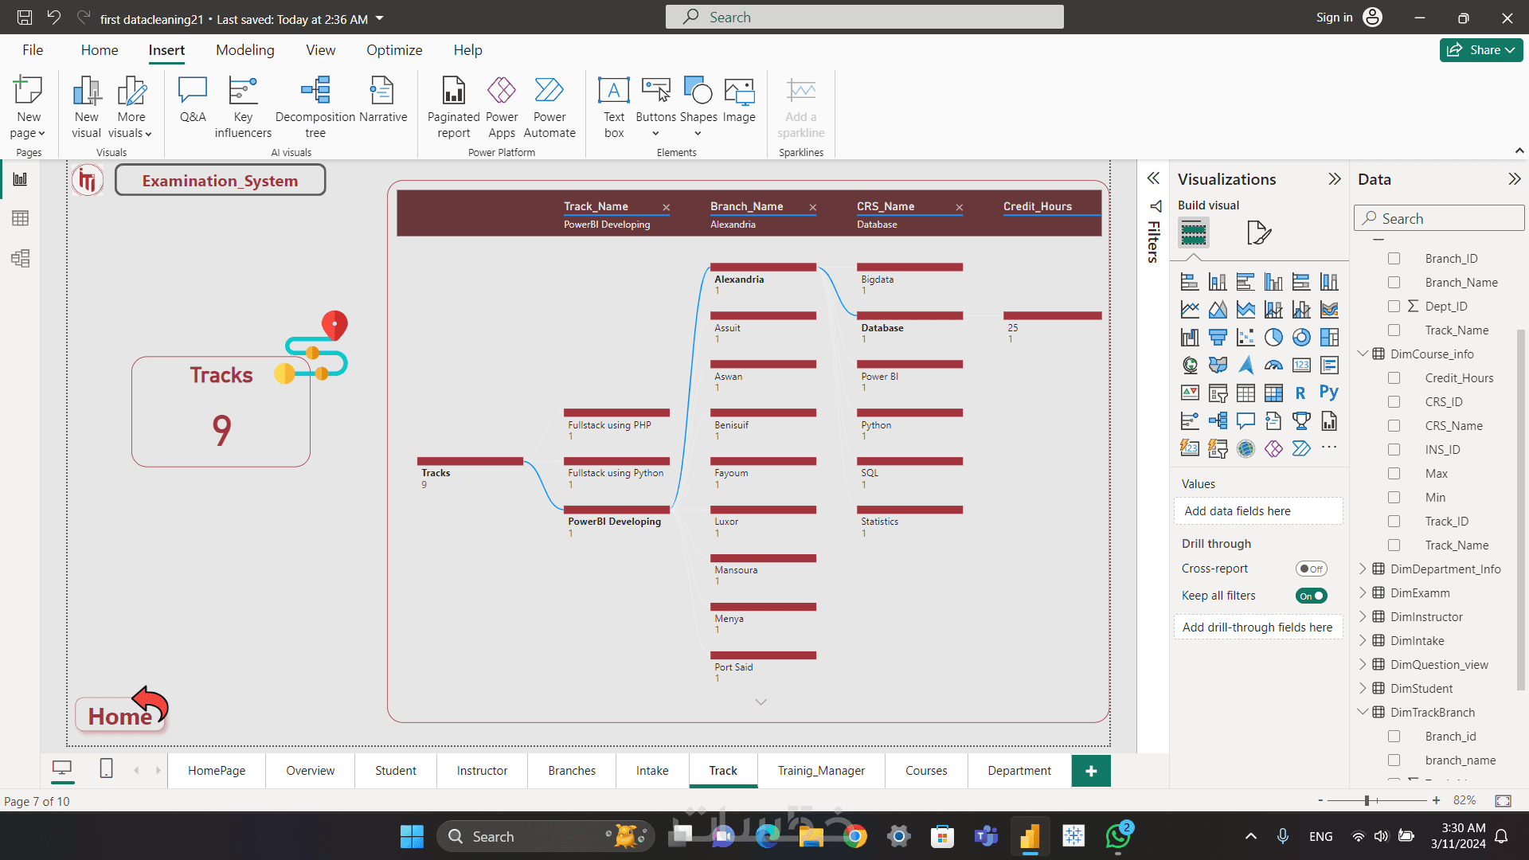The width and height of the screenshot is (1529, 860).
Task: Open the Share dropdown button
Action: (x=1481, y=49)
